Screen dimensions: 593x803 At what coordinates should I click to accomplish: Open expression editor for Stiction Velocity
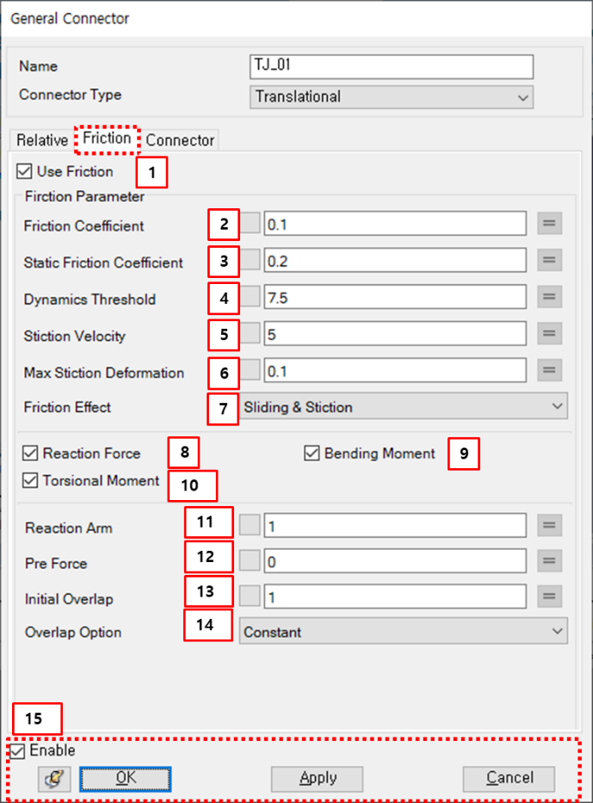[549, 334]
